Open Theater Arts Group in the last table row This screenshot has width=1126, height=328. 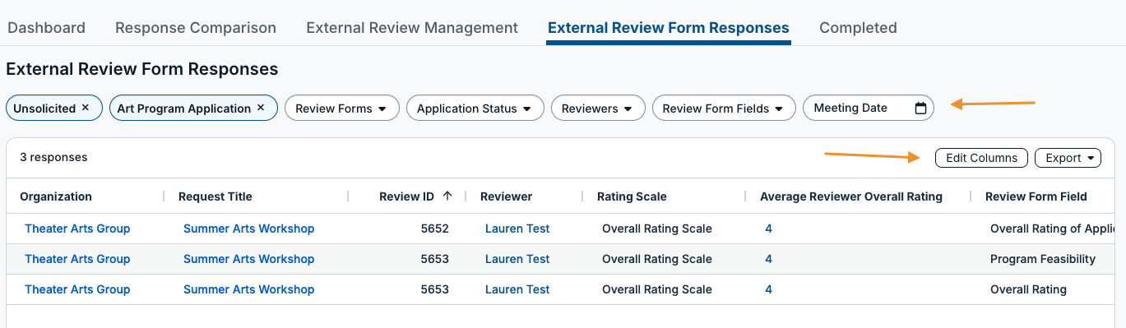coord(77,289)
